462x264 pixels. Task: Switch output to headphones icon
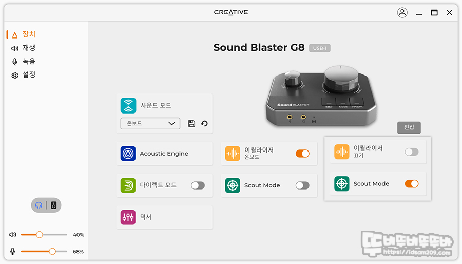pos(38,205)
